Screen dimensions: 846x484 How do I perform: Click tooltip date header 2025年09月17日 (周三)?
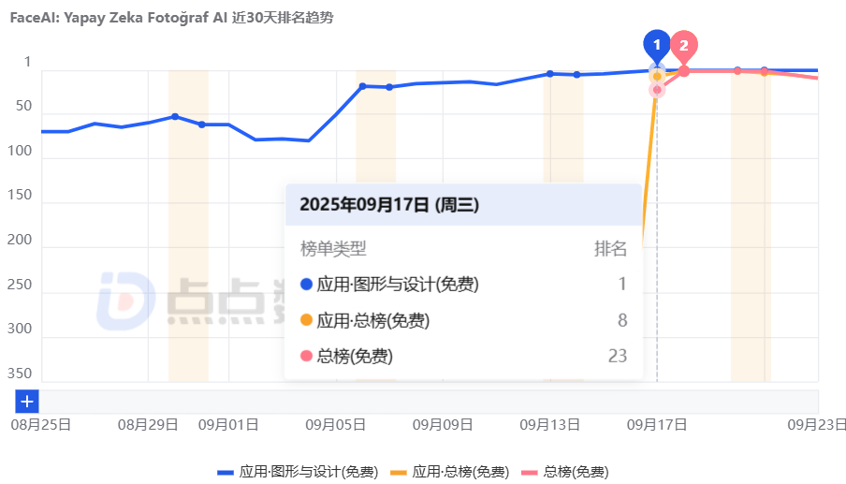389,204
